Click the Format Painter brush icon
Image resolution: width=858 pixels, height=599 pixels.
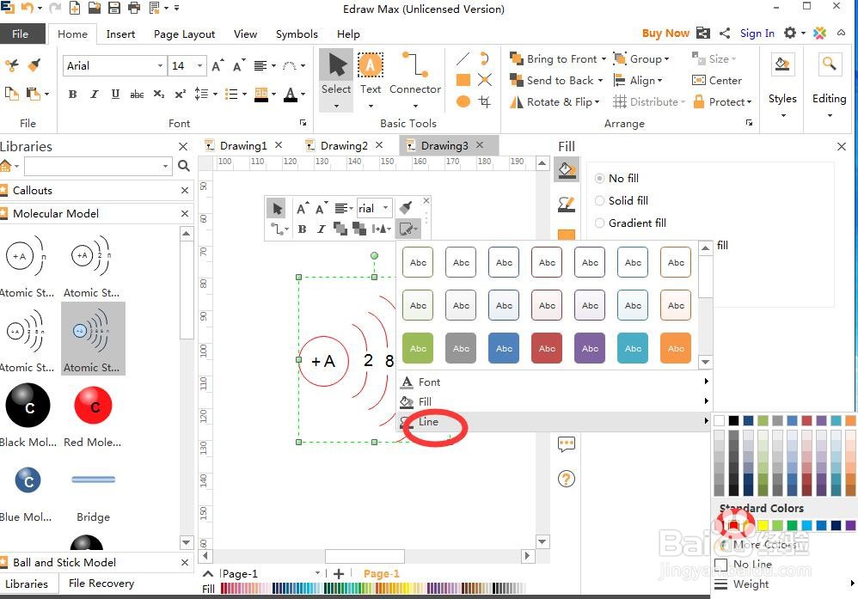pos(34,65)
